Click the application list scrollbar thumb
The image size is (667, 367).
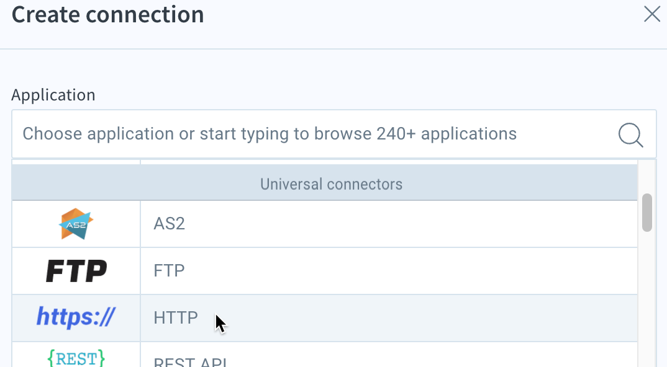pyautogui.click(x=647, y=213)
